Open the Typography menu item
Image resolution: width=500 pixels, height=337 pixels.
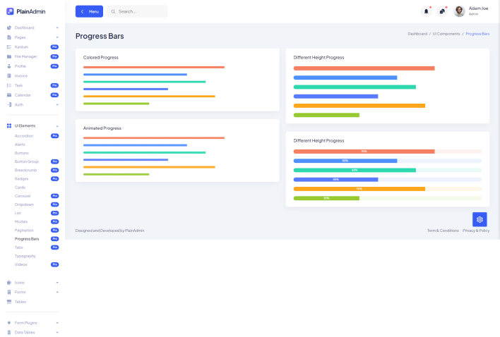[x=25, y=256]
